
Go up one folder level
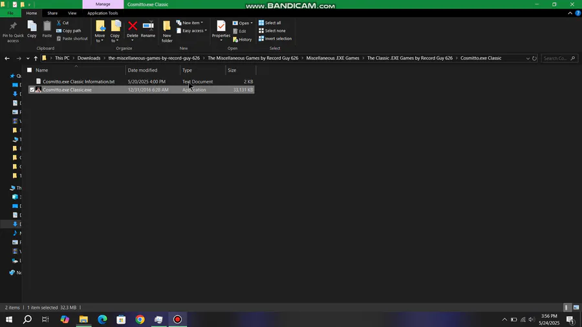(x=36, y=58)
